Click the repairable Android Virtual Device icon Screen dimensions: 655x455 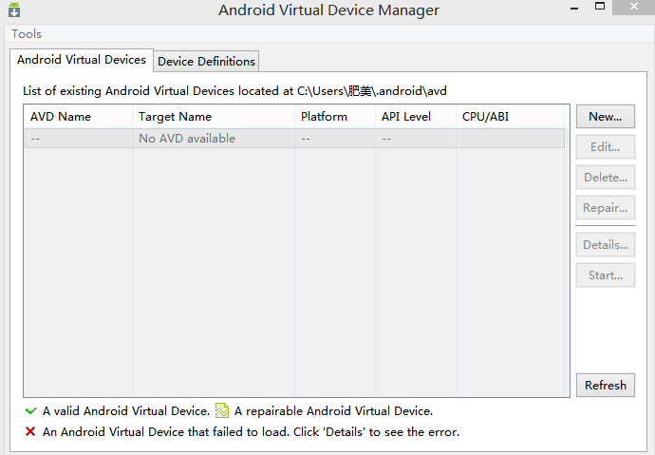coord(222,411)
